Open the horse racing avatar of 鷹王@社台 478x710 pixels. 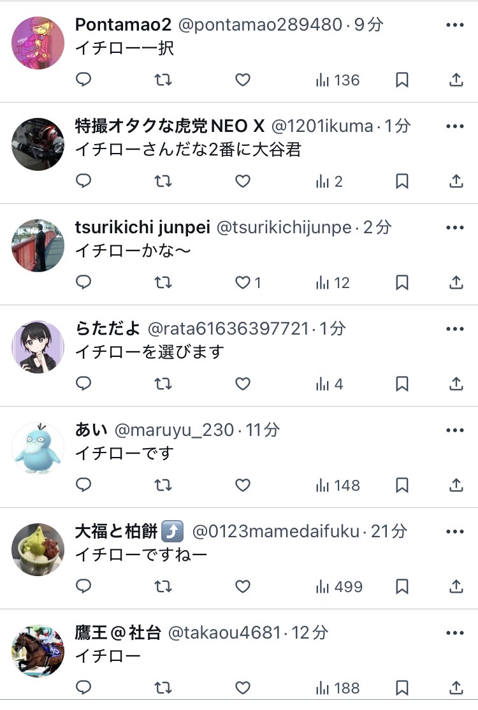click(x=38, y=651)
